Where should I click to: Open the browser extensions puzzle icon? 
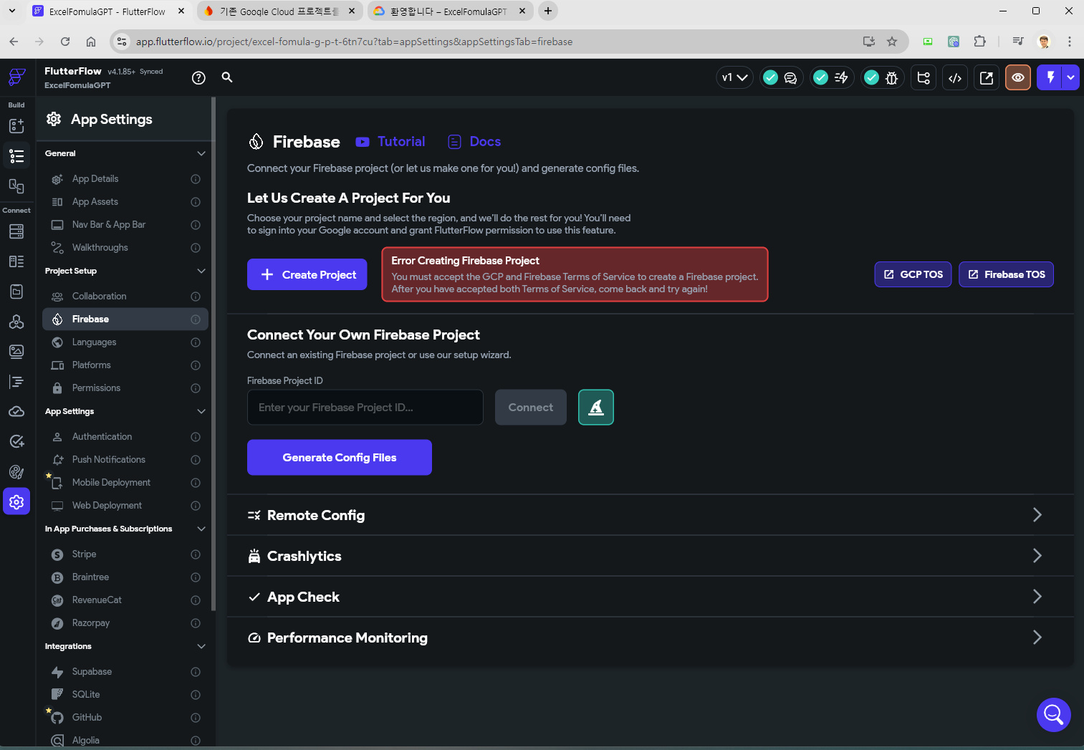pyautogui.click(x=979, y=42)
